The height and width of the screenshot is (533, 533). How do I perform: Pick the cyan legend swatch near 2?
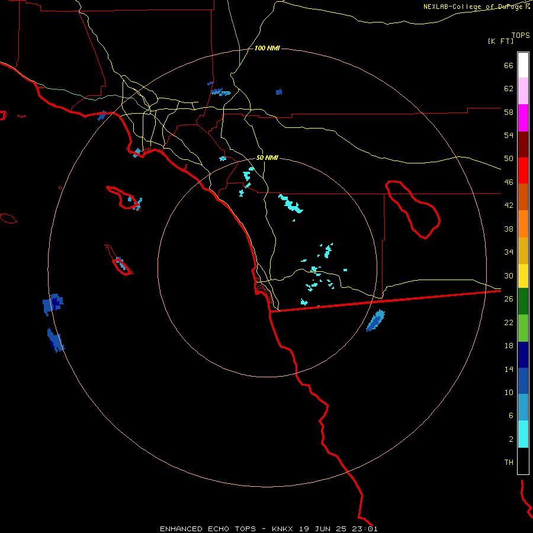(x=523, y=434)
